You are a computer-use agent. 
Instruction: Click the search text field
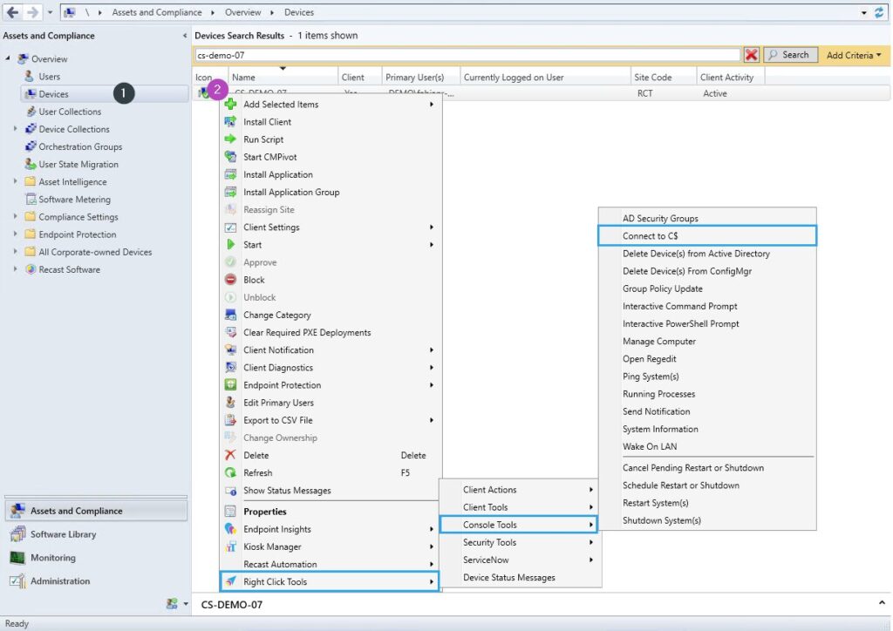click(467, 55)
